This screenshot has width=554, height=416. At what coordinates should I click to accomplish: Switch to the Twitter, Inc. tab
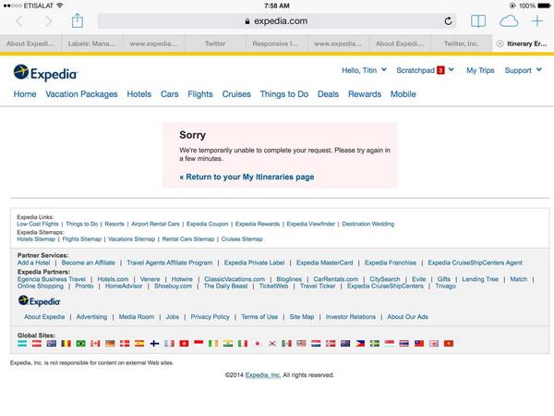(x=462, y=43)
